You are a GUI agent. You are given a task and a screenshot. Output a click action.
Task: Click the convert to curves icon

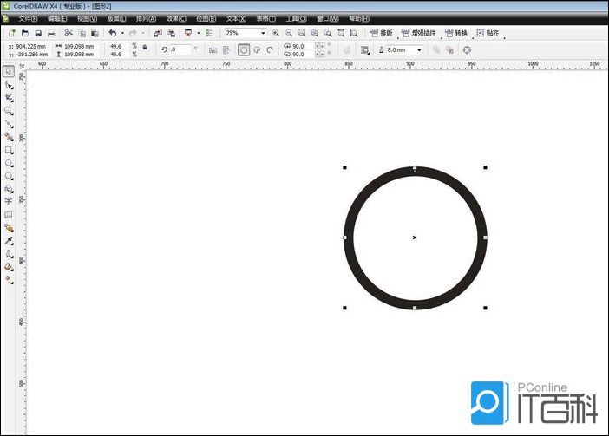(x=468, y=50)
